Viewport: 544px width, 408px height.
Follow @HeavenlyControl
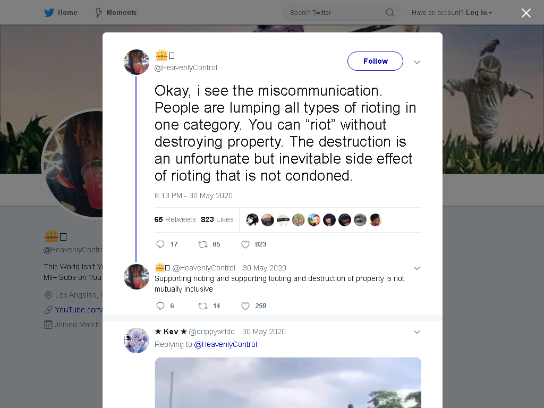(375, 61)
